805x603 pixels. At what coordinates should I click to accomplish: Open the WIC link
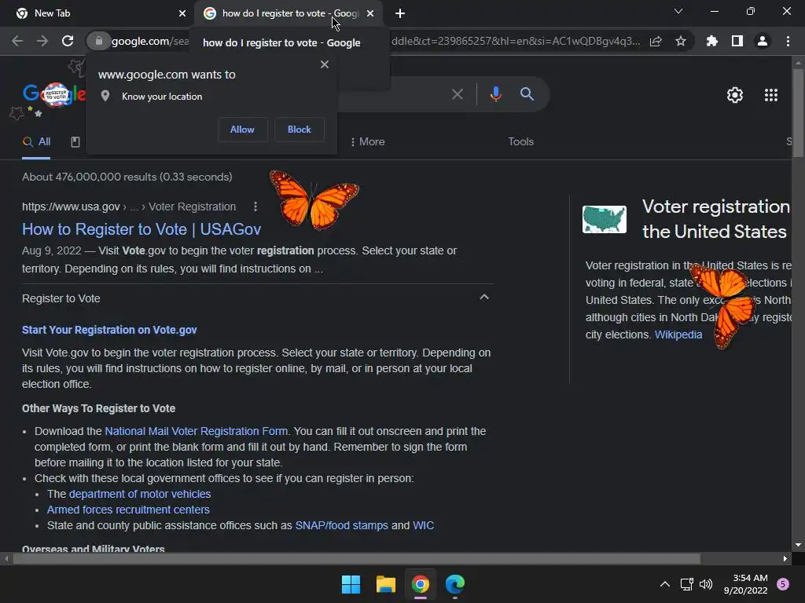coord(423,526)
